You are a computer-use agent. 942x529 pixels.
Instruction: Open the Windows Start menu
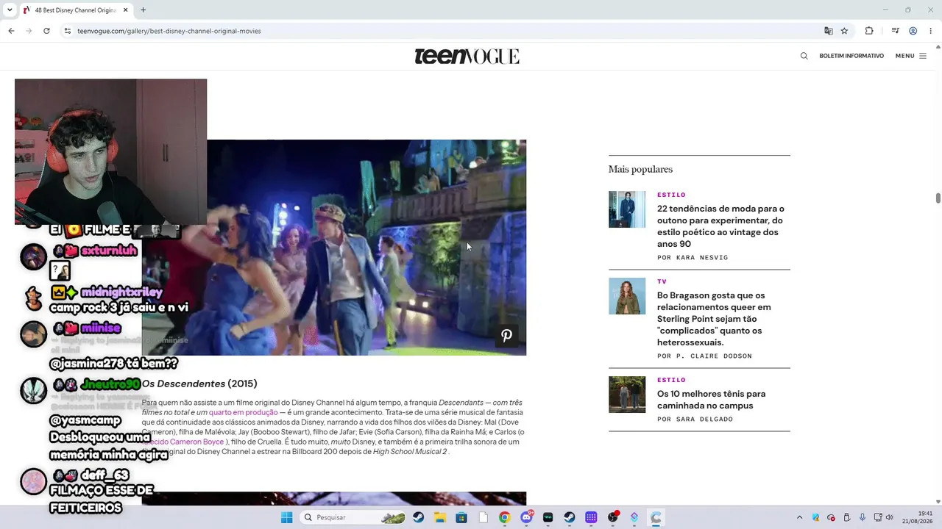tap(287, 517)
